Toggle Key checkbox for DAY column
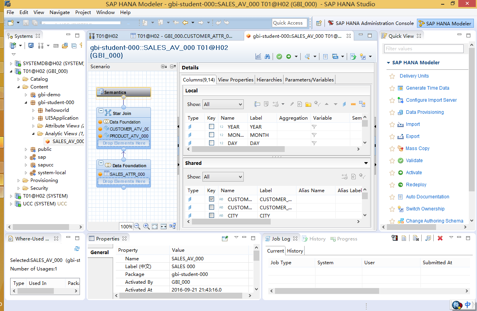The width and height of the screenshot is (477, 311). pos(211,143)
